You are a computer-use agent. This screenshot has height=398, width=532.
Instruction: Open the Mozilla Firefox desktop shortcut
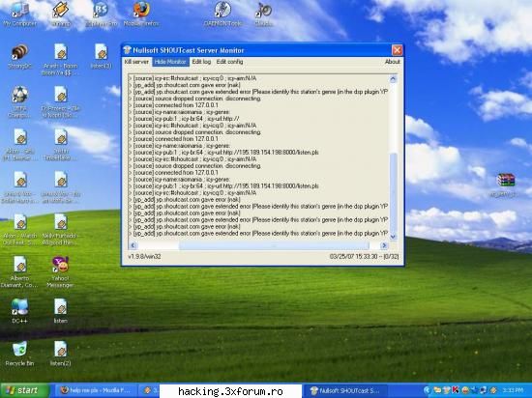[141, 14]
